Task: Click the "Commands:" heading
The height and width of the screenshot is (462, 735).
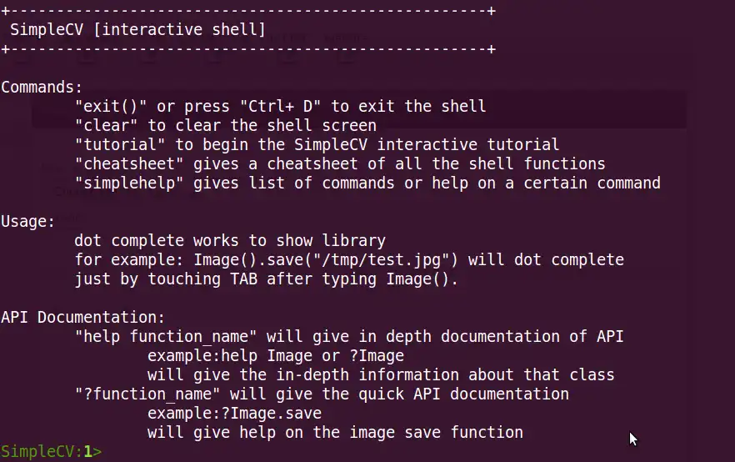Action: [42, 87]
